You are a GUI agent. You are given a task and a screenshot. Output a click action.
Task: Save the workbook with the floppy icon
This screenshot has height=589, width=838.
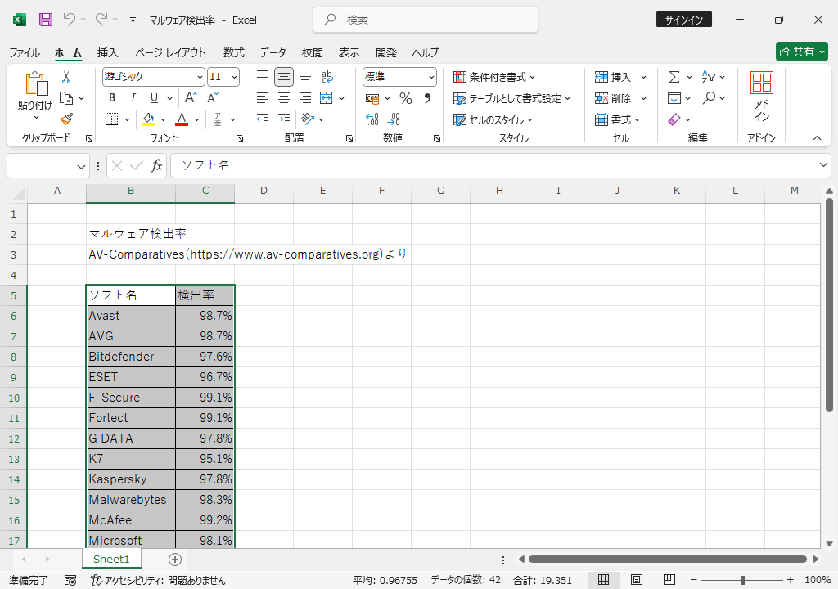tap(46, 20)
